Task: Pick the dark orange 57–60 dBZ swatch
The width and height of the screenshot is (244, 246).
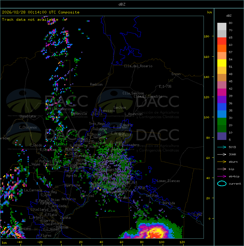Action: 222,48
